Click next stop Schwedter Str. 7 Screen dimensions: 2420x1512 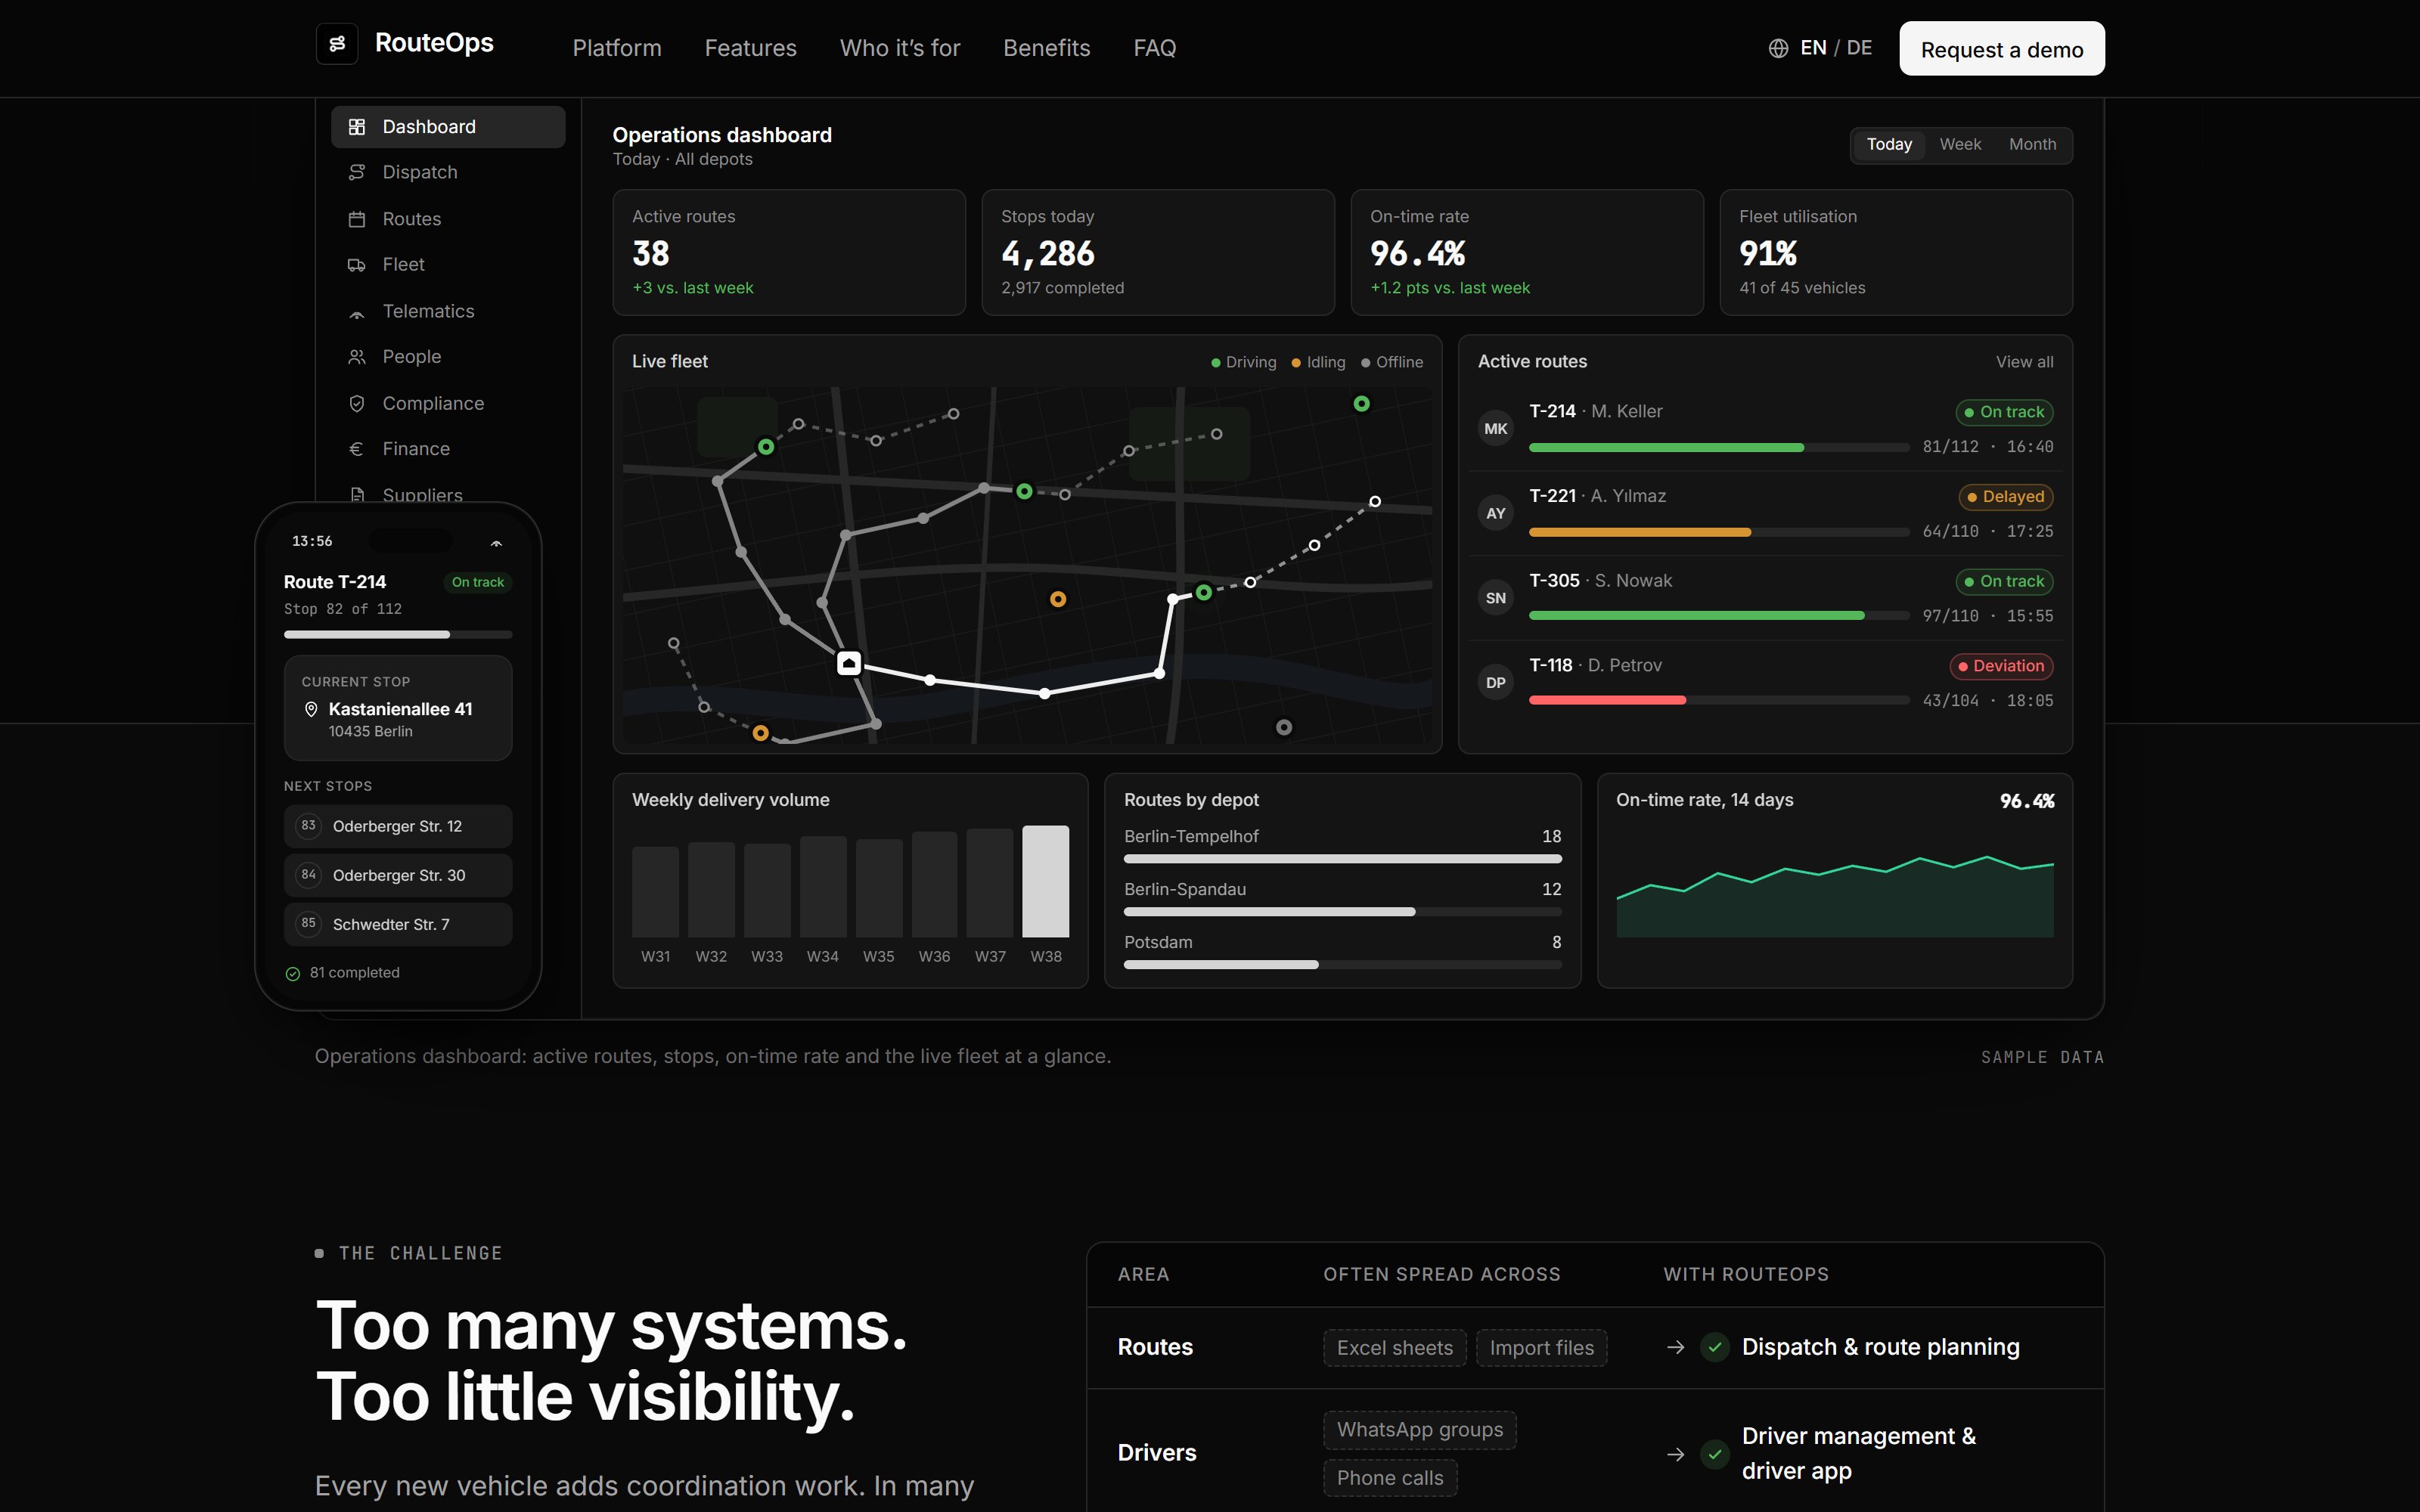pos(398,924)
